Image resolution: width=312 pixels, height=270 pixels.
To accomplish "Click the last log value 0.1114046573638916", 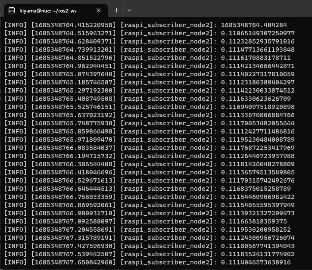I will tap(256, 262).
